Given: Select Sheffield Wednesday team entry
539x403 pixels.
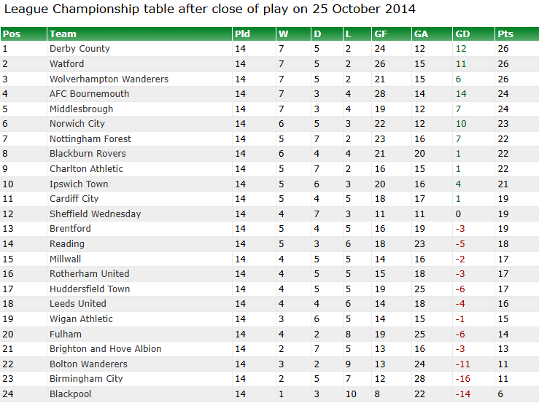Looking at the screenshot, I should pos(95,214).
